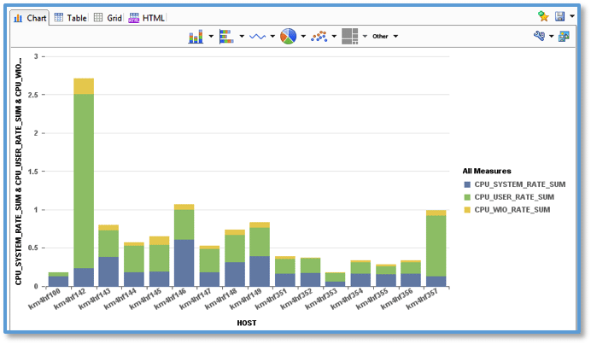Screen dimensions: 591x344
Task: Click the chart export image icon at far right
Action: tap(564, 37)
